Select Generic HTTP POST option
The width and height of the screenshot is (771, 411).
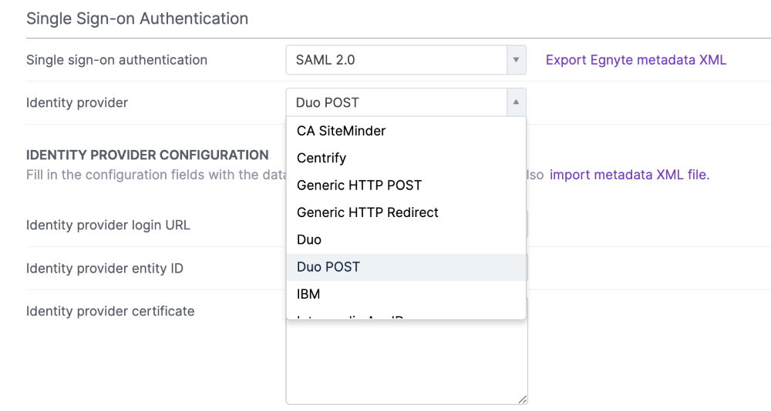pyautogui.click(x=406, y=185)
